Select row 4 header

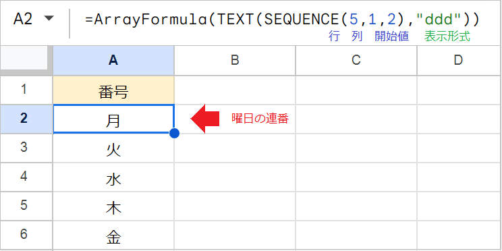point(26,177)
